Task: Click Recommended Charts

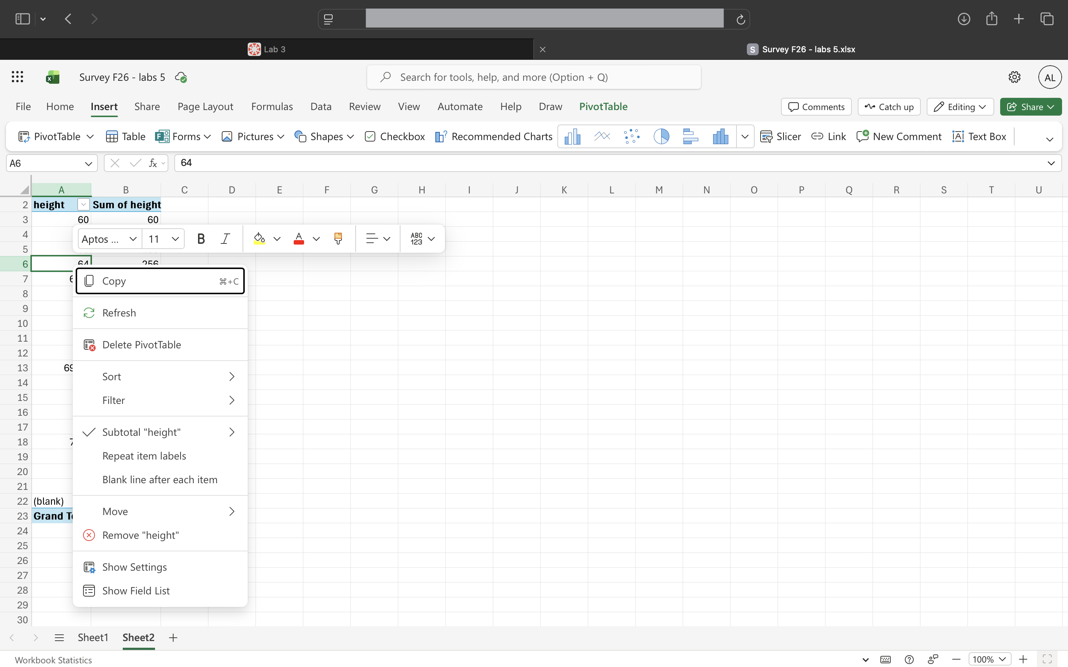Action: click(494, 137)
